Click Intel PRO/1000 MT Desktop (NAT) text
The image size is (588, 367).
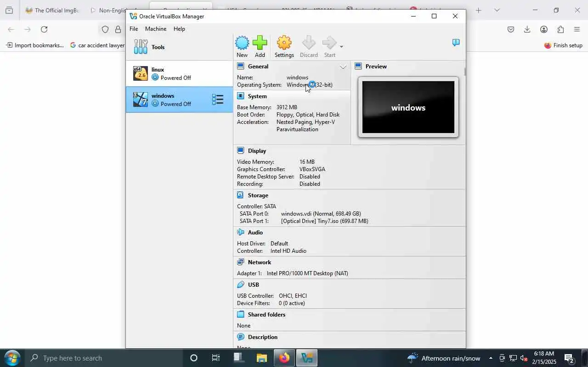pyautogui.click(x=307, y=273)
